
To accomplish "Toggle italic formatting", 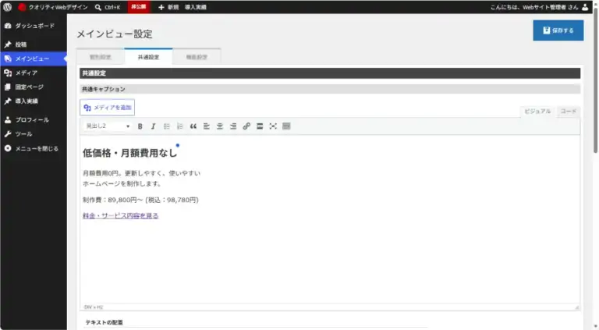I will (153, 126).
